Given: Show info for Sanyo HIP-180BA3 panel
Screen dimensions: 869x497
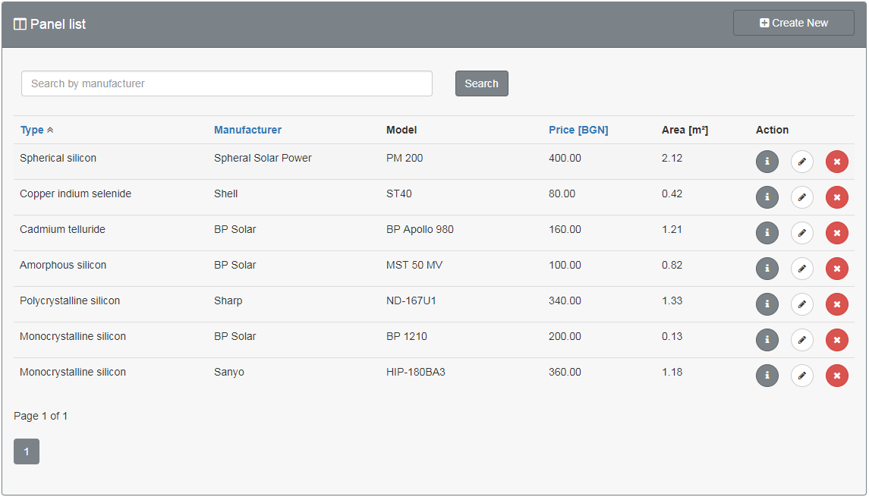Looking at the screenshot, I should tap(767, 376).
